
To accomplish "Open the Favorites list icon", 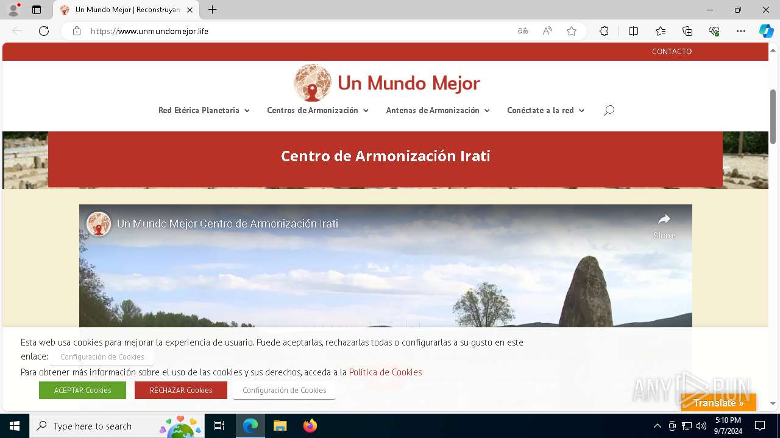I will (661, 31).
